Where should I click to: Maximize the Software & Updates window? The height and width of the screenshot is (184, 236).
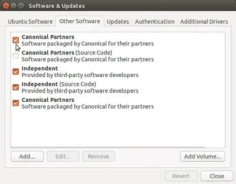[x=21, y=6]
